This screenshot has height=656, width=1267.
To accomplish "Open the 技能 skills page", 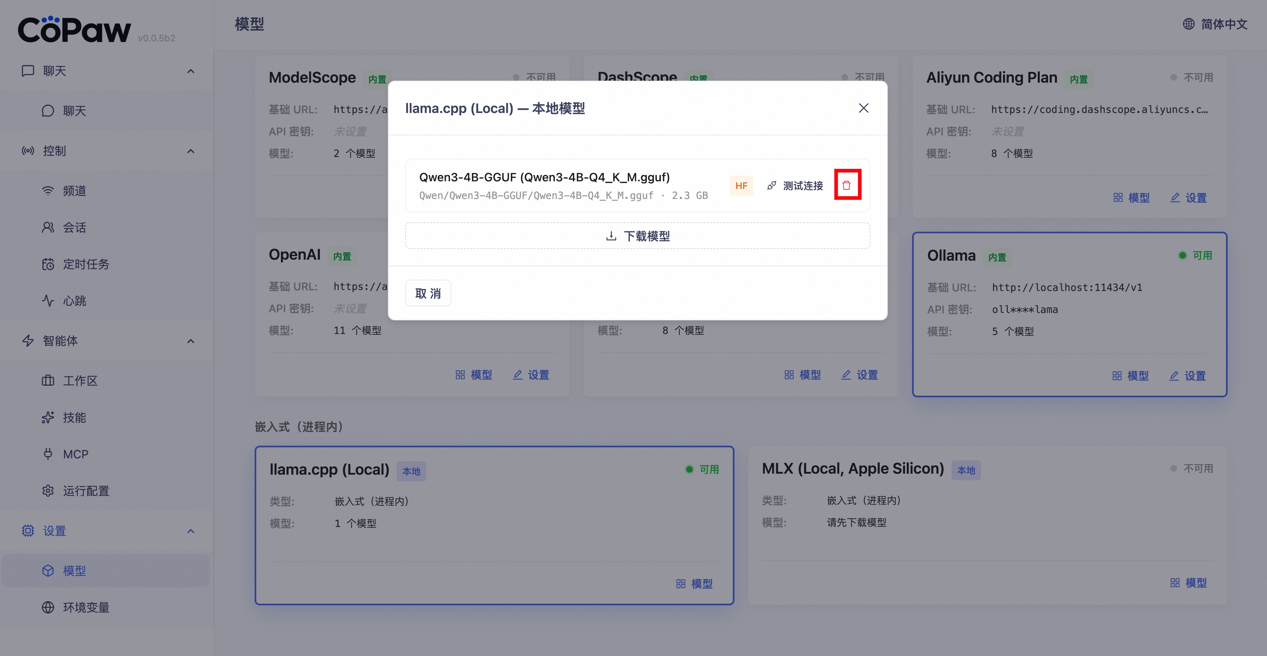I will (74, 418).
